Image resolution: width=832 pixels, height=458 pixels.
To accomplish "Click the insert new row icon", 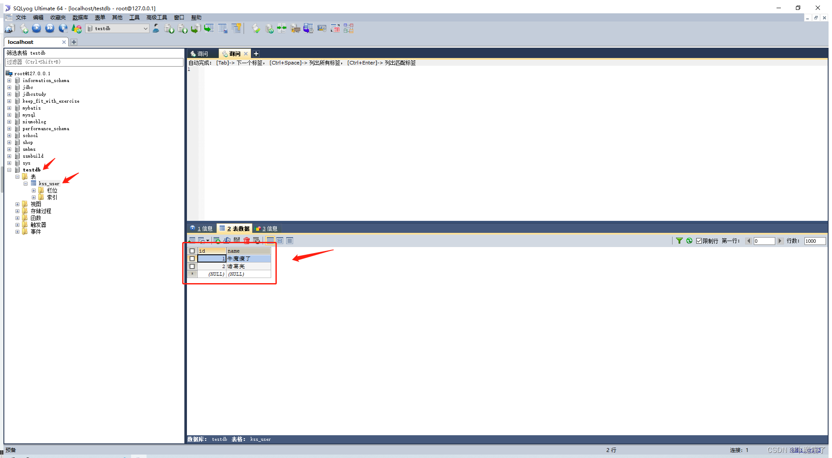I will (x=217, y=241).
